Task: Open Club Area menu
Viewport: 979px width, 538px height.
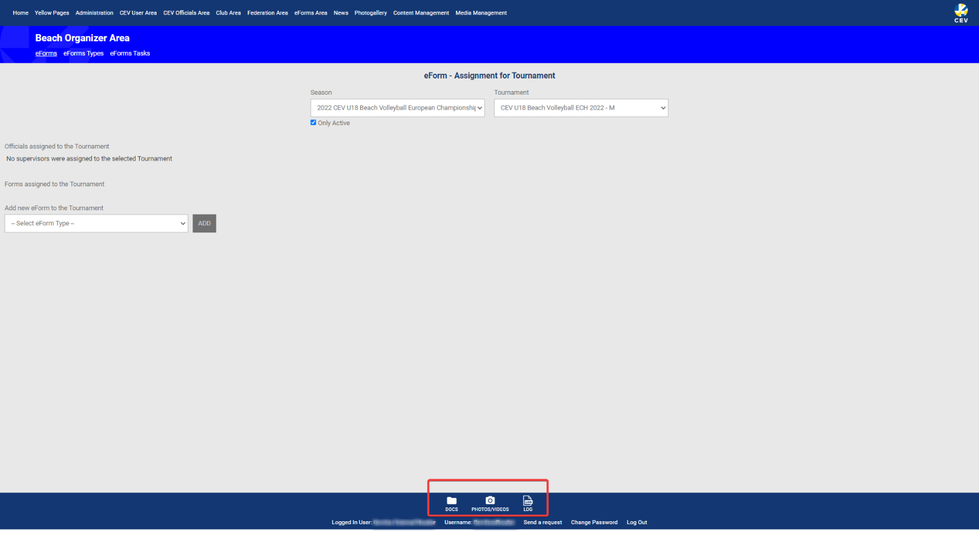Action: coord(229,13)
